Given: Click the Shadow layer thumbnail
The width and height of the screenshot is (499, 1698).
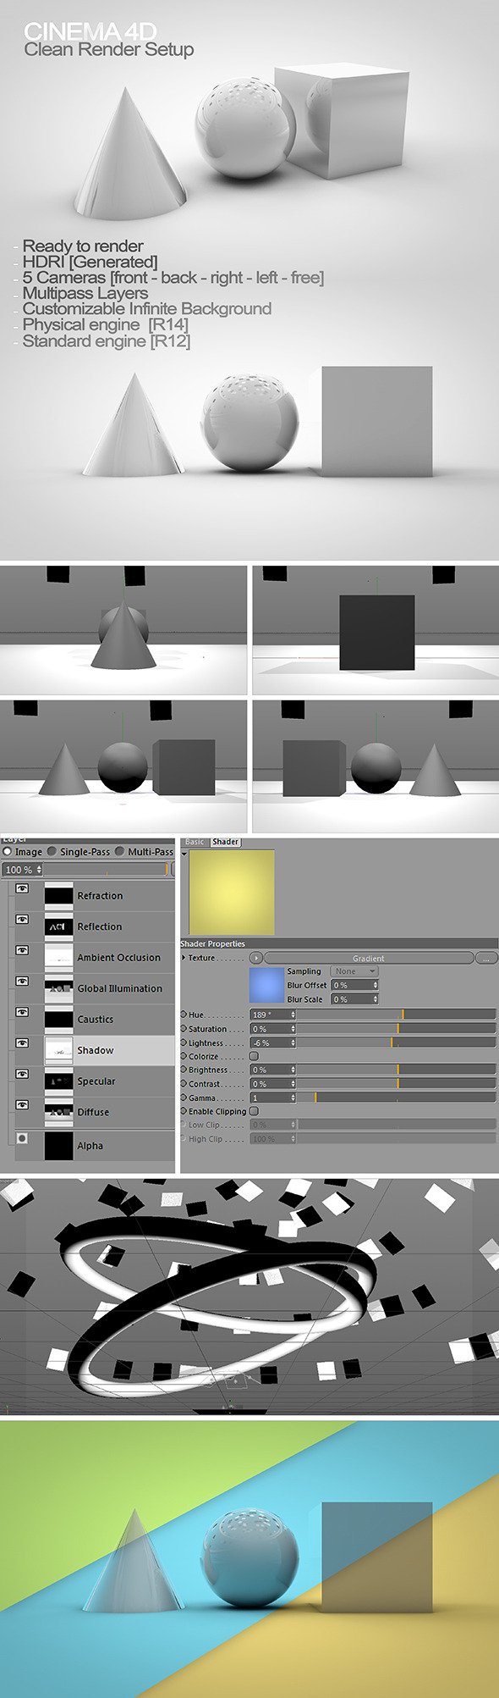Looking at the screenshot, I should [x=58, y=1050].
